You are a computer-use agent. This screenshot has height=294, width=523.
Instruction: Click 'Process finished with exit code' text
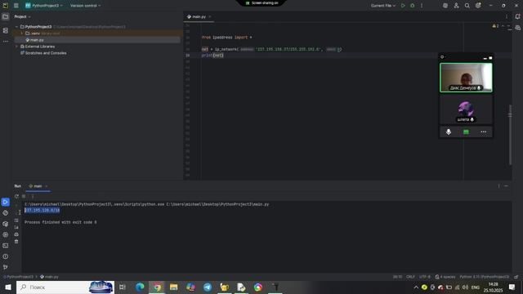60,222
